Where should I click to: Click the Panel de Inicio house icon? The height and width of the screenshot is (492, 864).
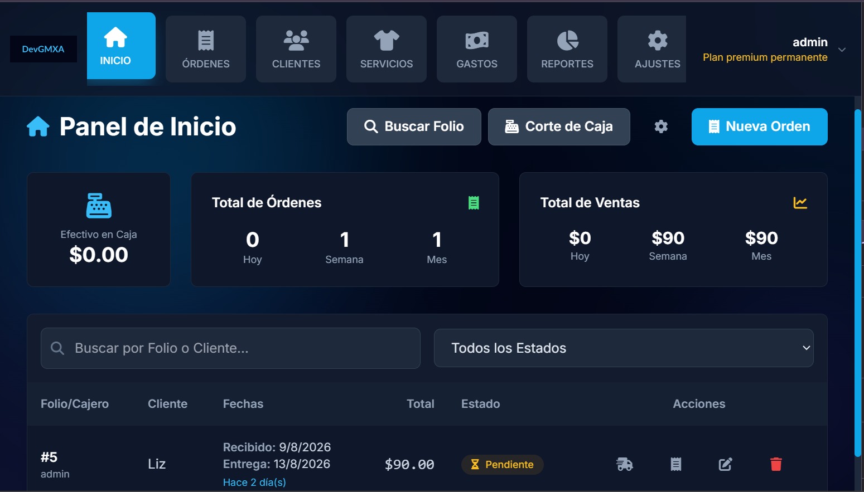tap(38, 126)
